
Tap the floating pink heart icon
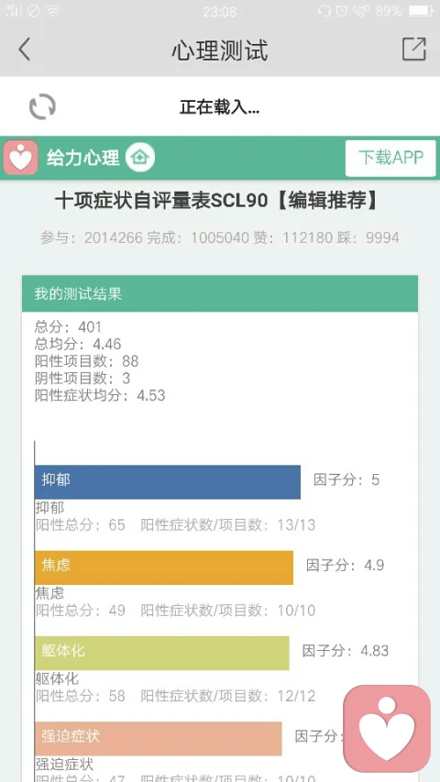click(x=387, y=728)
